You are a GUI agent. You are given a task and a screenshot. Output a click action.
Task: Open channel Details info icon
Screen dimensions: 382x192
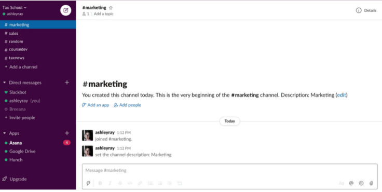click(x=359, y=10)
